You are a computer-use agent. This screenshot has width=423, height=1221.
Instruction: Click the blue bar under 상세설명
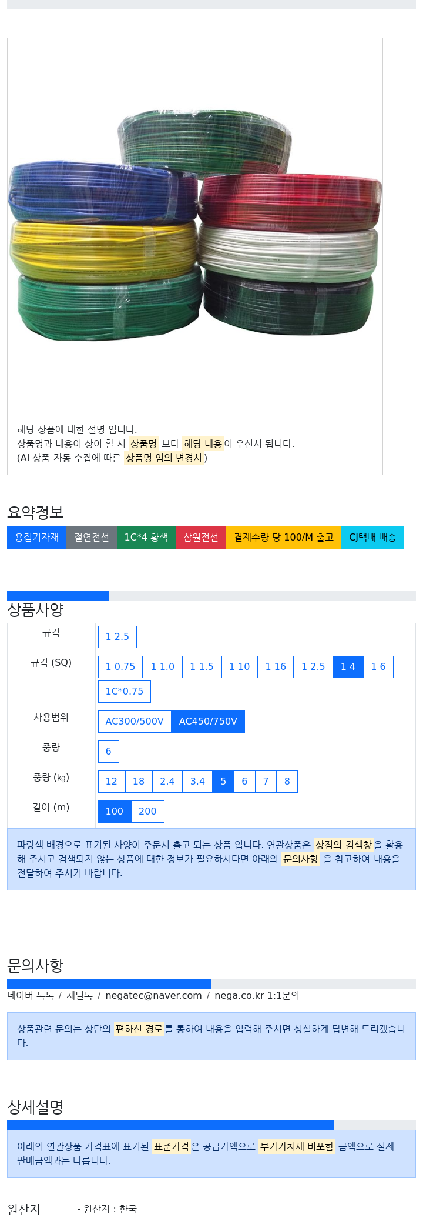170,1125
